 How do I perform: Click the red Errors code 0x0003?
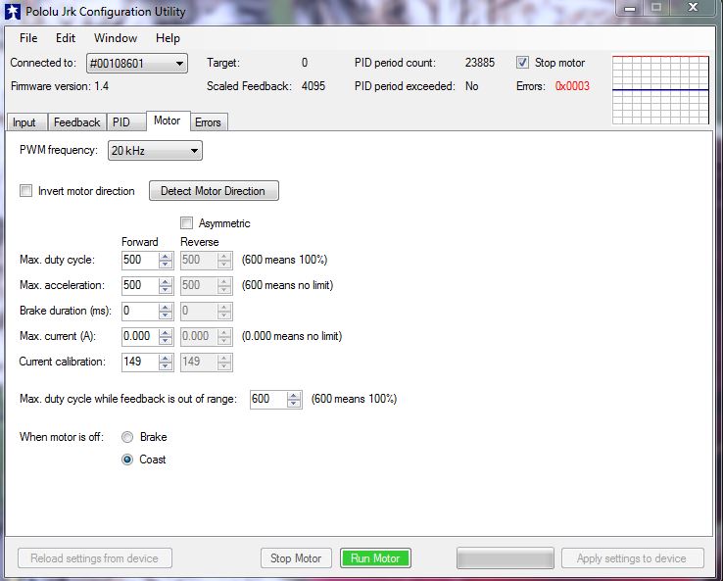pos(572,86)
